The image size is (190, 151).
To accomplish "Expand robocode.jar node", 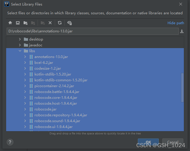I will (x=25, y=109).
